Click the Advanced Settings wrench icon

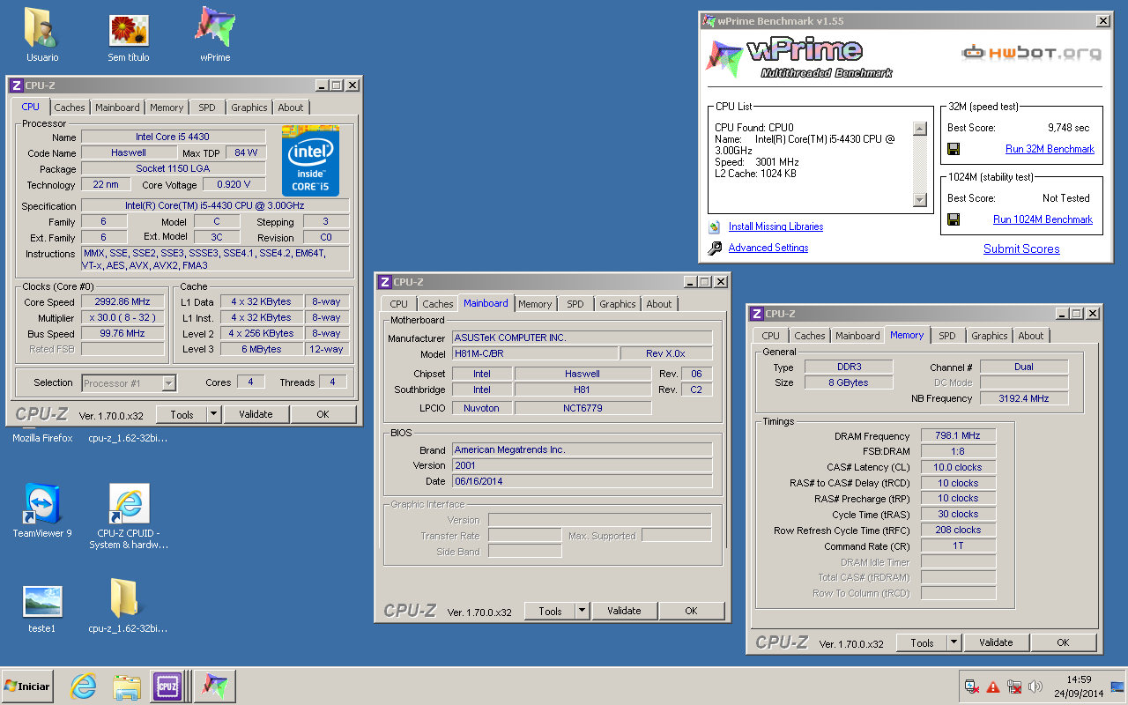(715, 248)
